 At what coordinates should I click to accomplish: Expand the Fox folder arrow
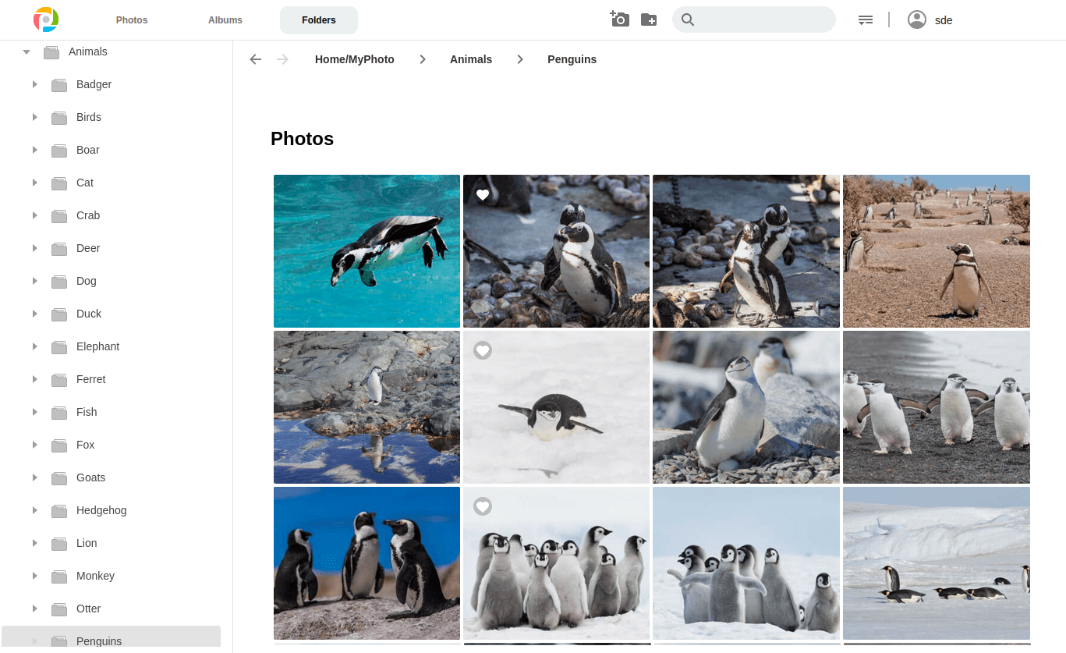point(34,445)
